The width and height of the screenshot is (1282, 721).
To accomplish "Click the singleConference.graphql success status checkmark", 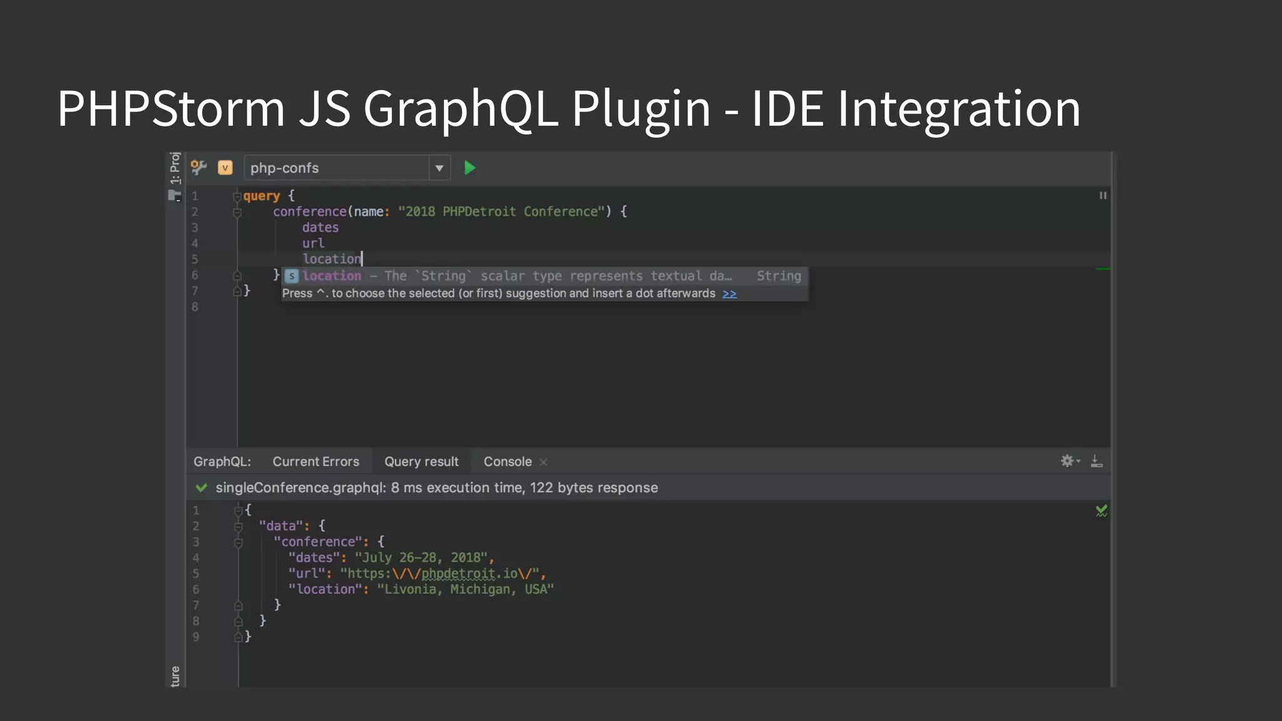I will click(202, 488).
